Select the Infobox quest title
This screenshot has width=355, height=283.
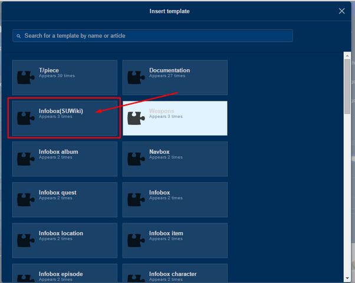tap(58, 193)
